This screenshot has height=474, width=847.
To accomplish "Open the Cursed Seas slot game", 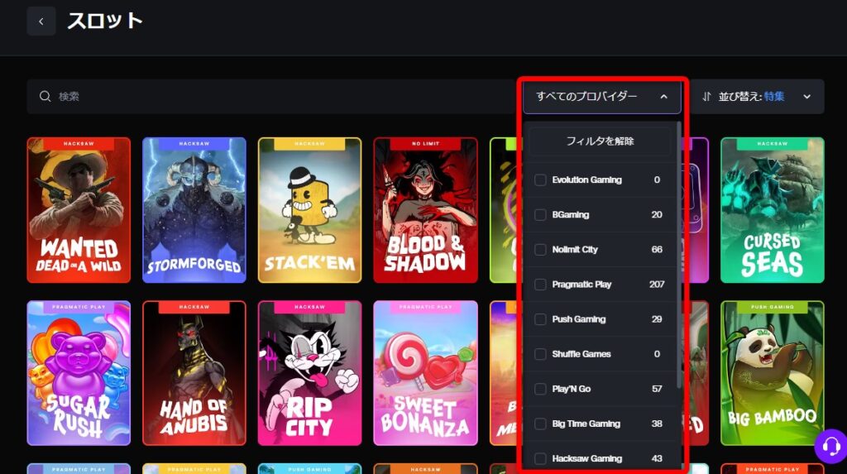I will [x=773, y=210].
